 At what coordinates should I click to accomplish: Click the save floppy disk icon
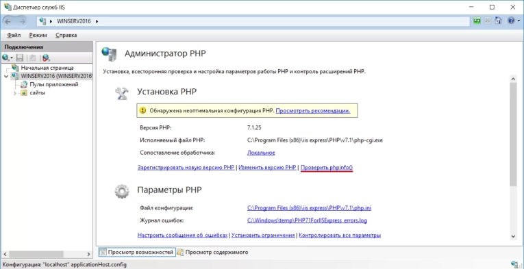20,57
